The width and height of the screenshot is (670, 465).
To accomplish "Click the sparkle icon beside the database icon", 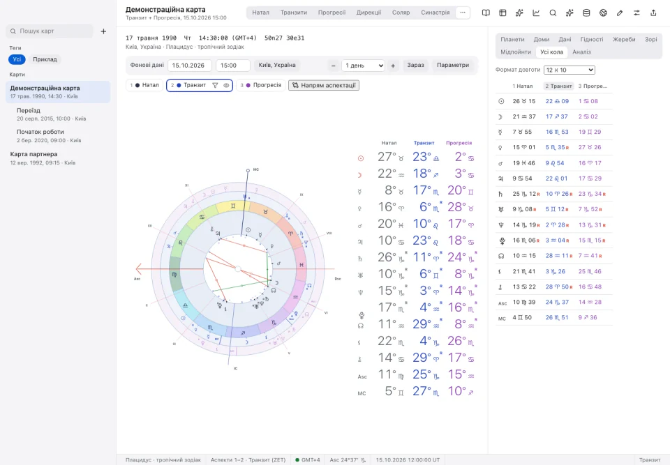I will point(569,13).
